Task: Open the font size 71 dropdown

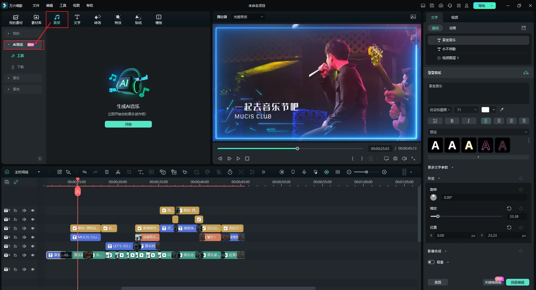Action: click(x=466, y=110)
